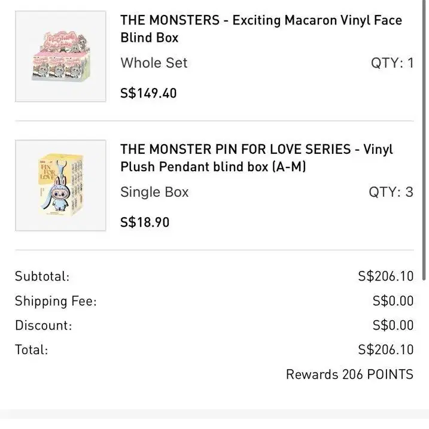Image resolution: width=429 pixels, height=429 pixels.
Task: Click the QTY: 1 quantity text
Action: pyautogui.click(x=392, y=63)
